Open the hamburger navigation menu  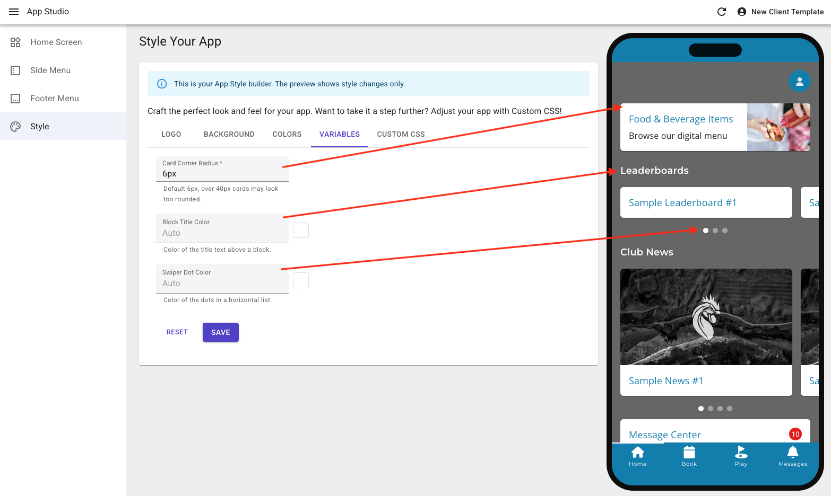(x=14, y=12)
